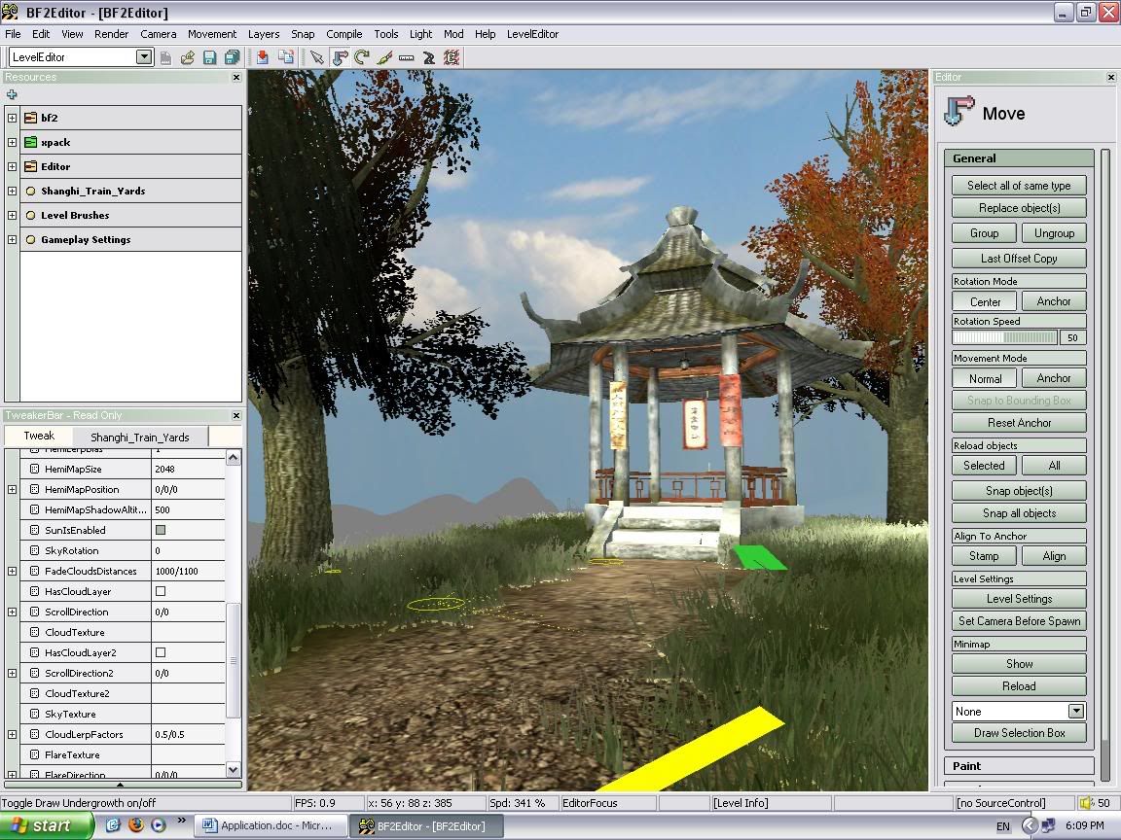This screenshot has width=1121, height=840.
Task: Open the LevelEditor menu
Action: tap(532, 34)
